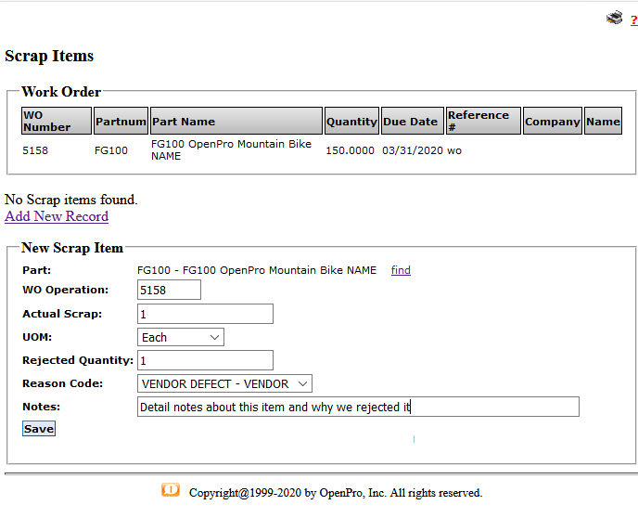Viewport: 638px width, 518px height.
Task: Click the Due Date column header
Action: tap(413, 121)
